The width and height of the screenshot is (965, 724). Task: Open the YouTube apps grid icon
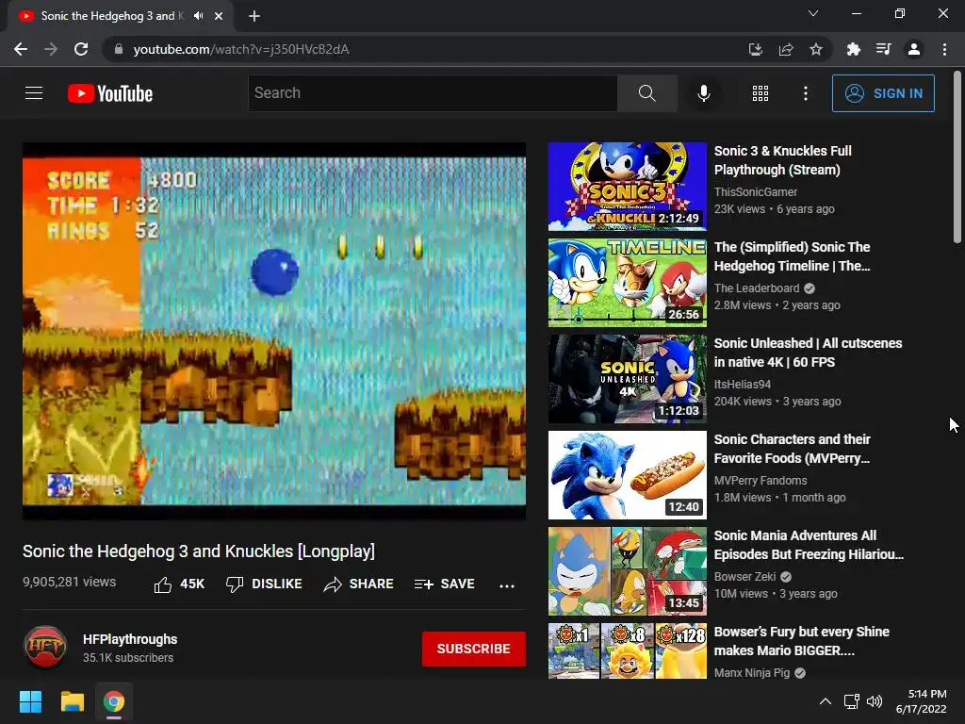click(761, 93)
